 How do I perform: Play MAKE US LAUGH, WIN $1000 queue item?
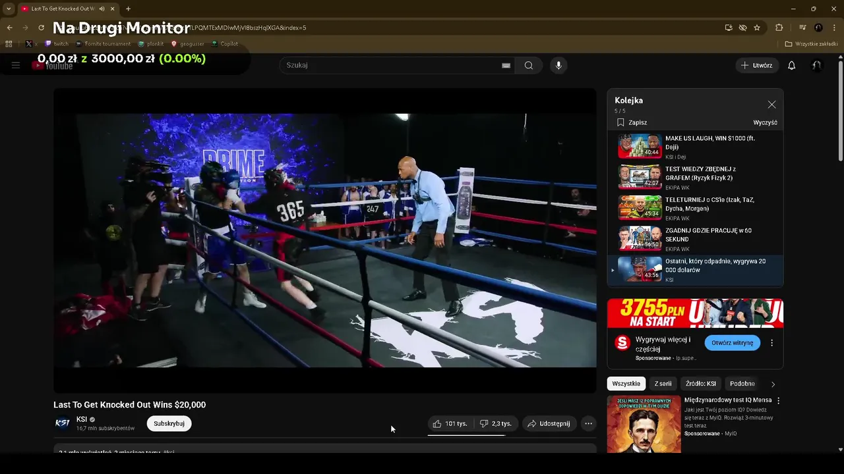695,147
